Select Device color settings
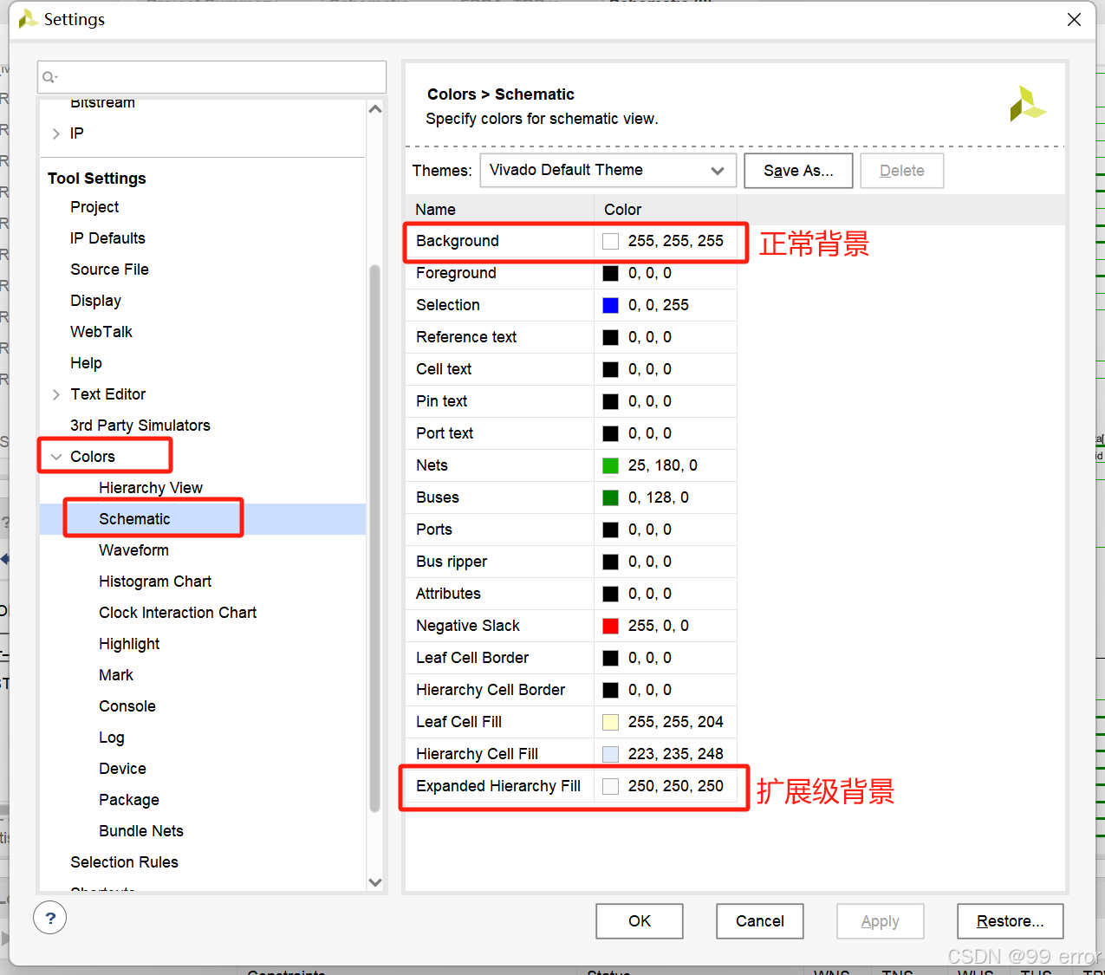The width and height of the screenshot is (1105, 975). point(122,769)
